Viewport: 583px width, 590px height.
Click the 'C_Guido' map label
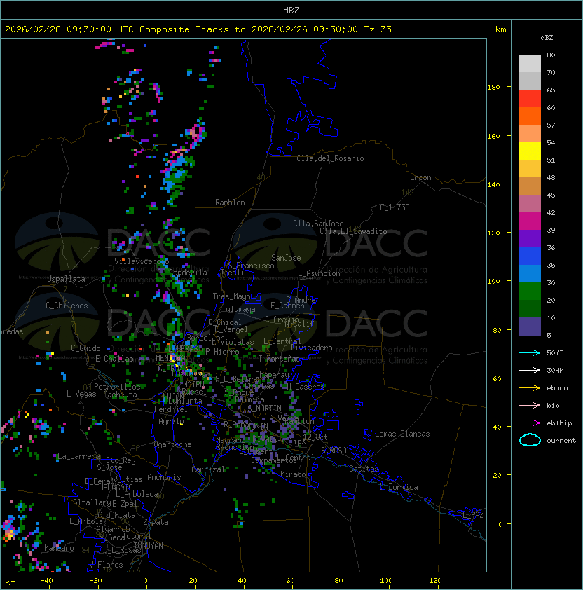click(x=85, y=348)
